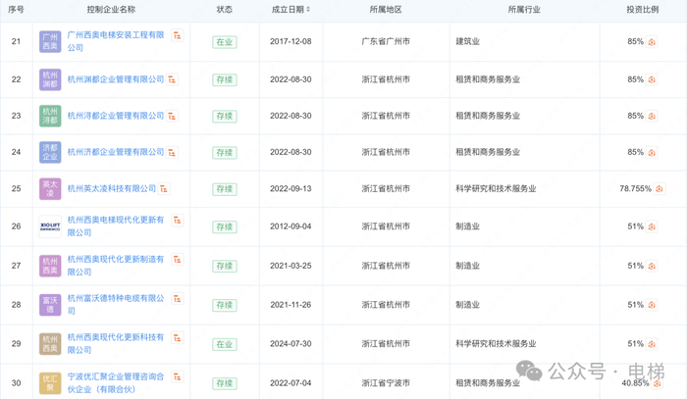Click 浙江省宁波市 region cell

tap(386, 382)
